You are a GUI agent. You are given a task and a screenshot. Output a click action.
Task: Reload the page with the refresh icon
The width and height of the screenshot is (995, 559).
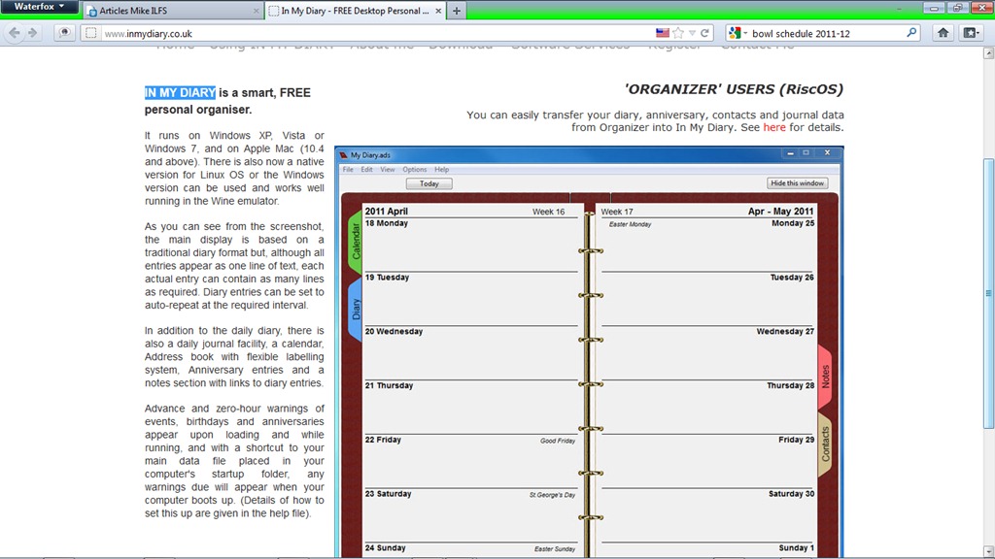pos(703,31)
